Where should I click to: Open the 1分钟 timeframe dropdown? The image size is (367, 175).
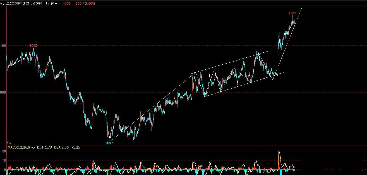(51, 3)
